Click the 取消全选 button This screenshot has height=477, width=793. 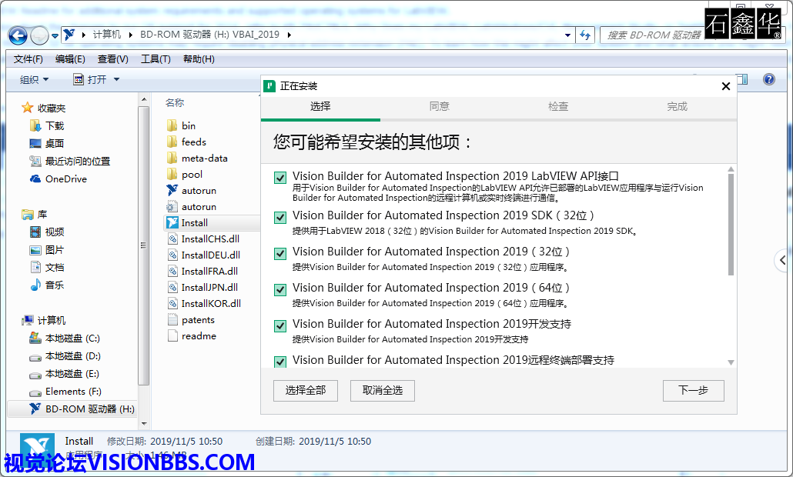pos(383,391)
